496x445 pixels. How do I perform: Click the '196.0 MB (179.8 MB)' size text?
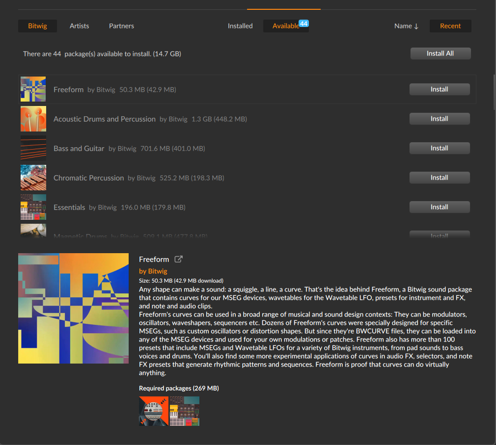tap(153, 207)
